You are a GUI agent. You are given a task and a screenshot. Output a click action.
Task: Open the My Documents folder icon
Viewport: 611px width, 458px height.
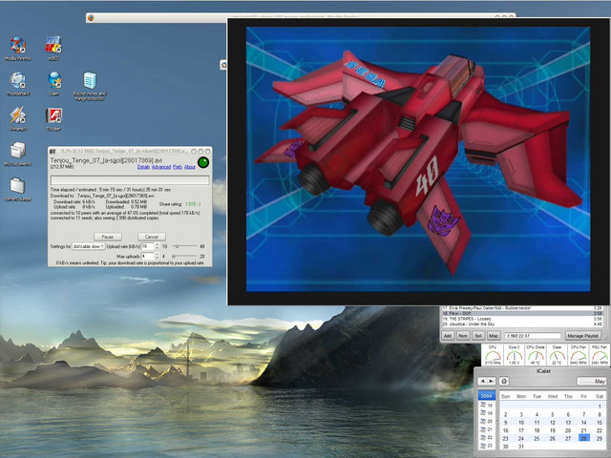(x=17, y=152)
